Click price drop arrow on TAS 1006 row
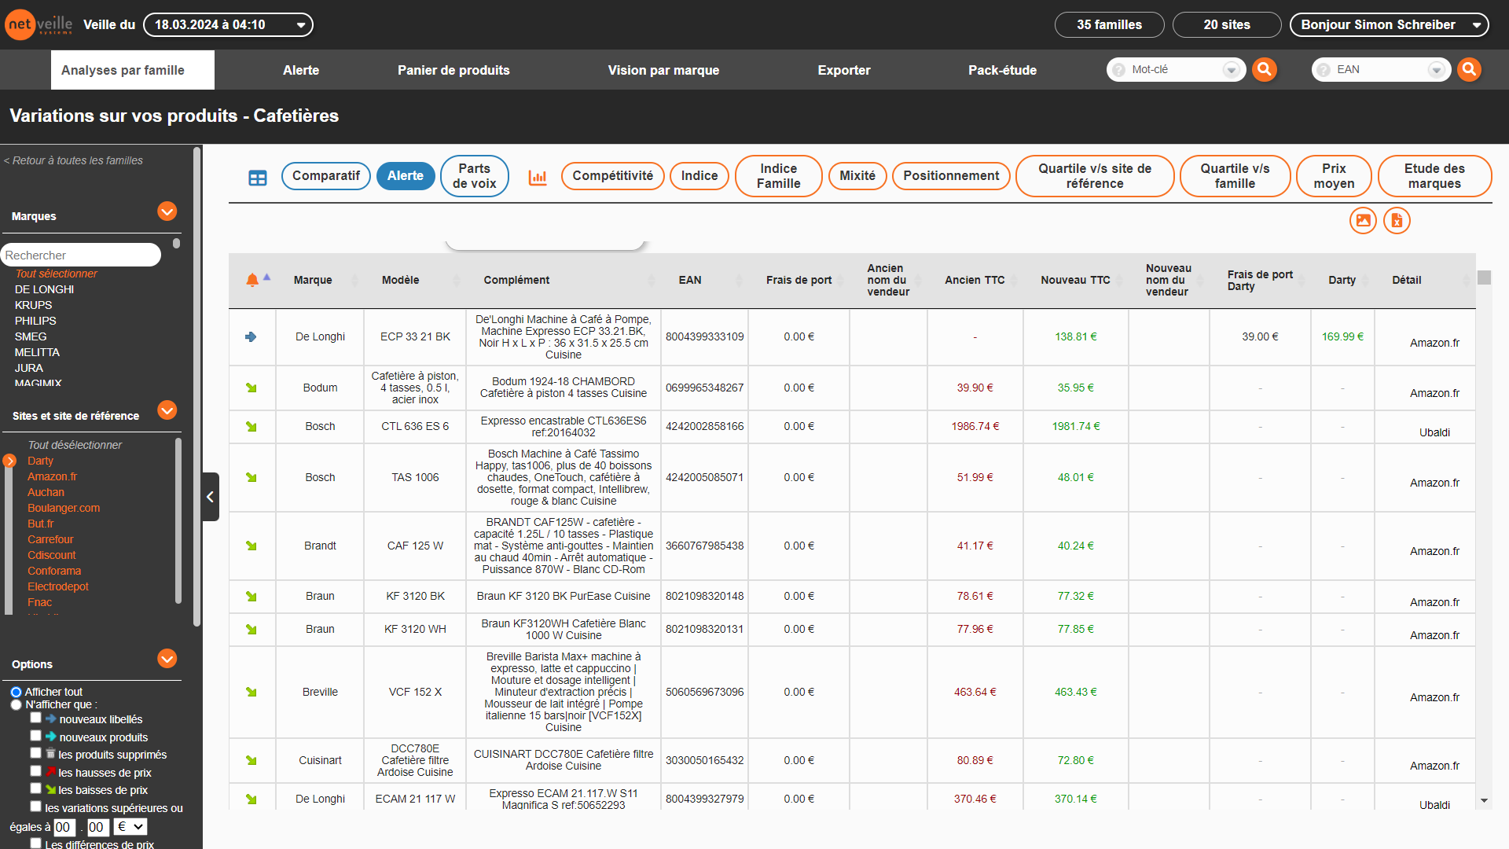 tap(251, 477)
